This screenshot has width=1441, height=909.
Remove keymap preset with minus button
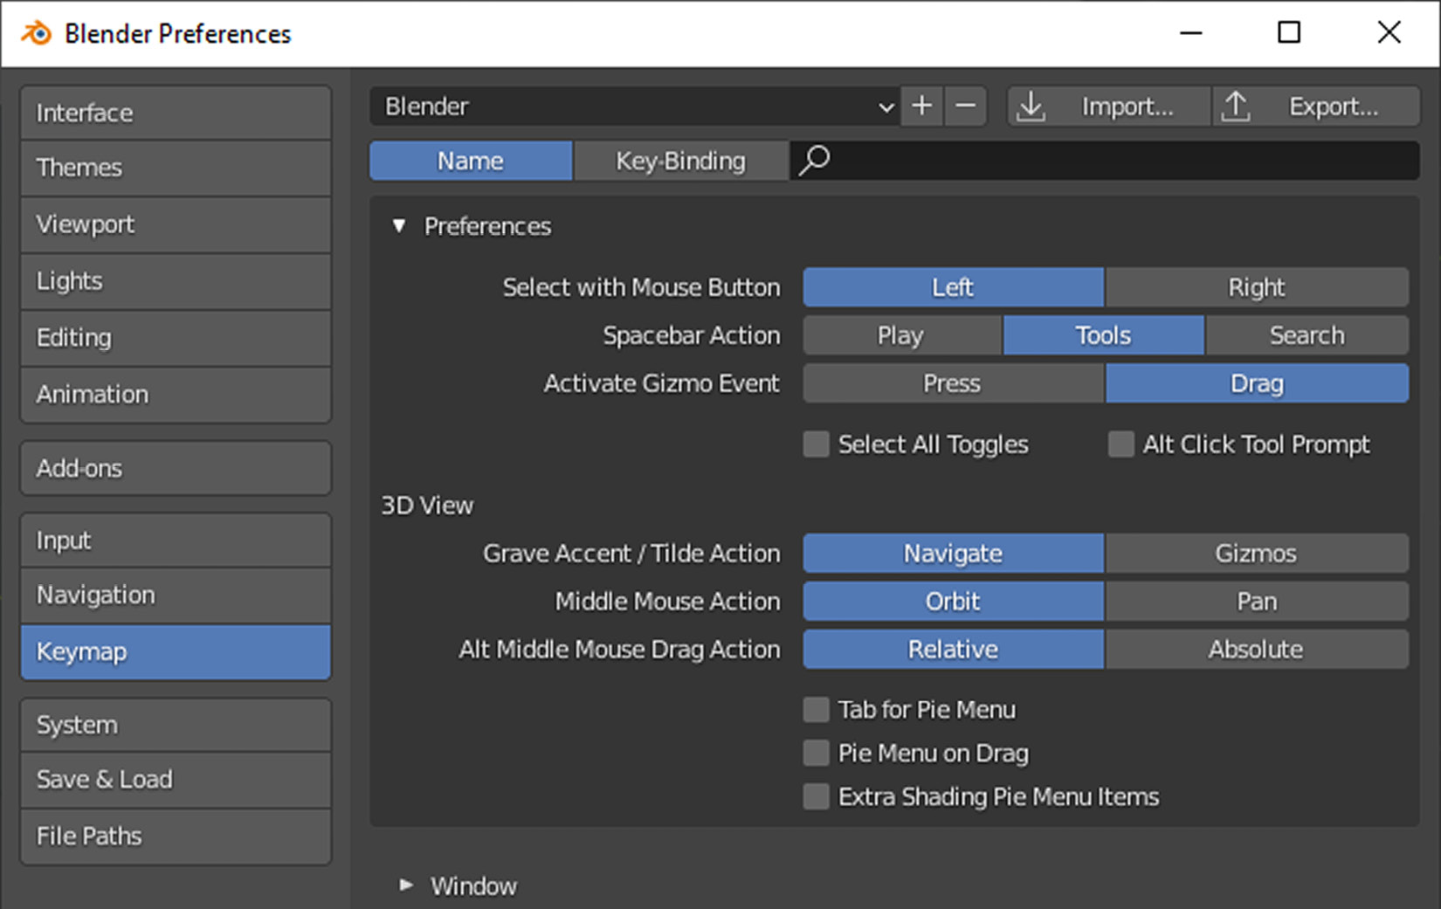pos(965,107)
